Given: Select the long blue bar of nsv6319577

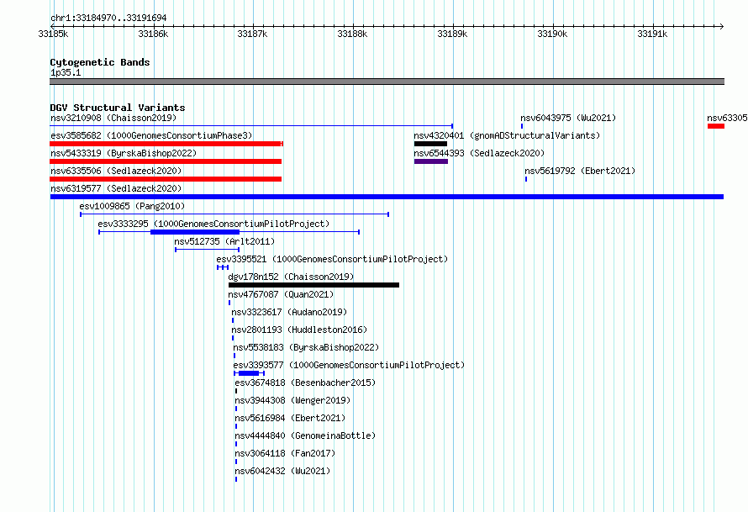Looking at the screenshot, I should pyautogui.click(x=387, y=197).
